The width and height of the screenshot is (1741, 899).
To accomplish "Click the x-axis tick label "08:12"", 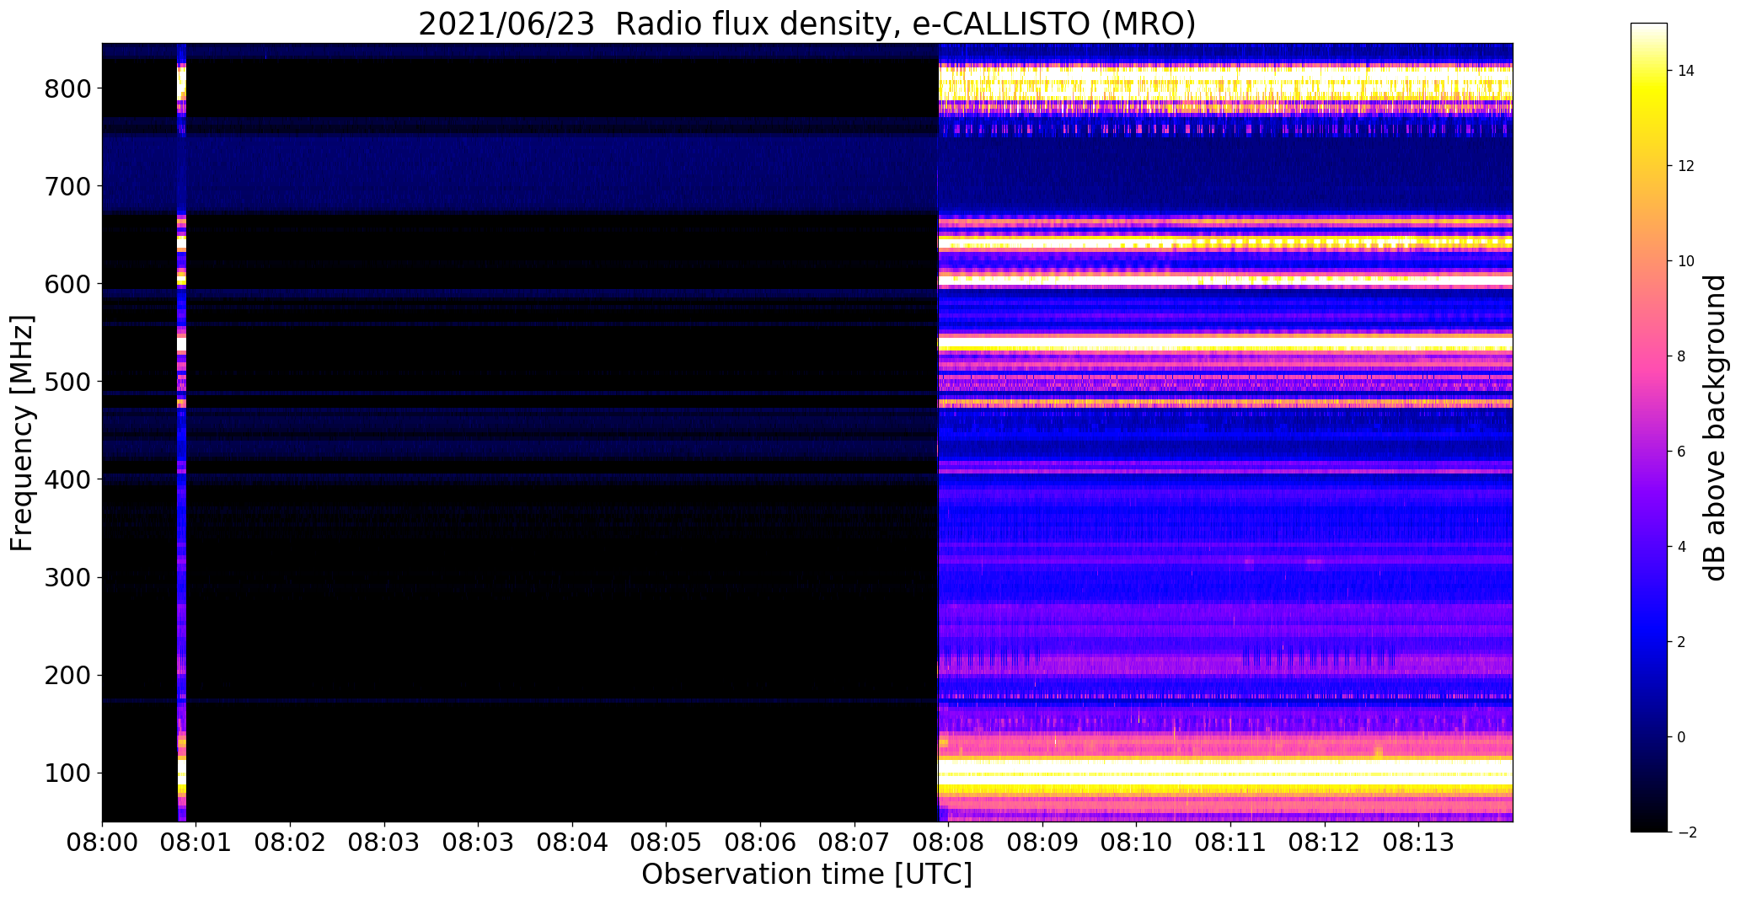I will [x=1325, y=842].
